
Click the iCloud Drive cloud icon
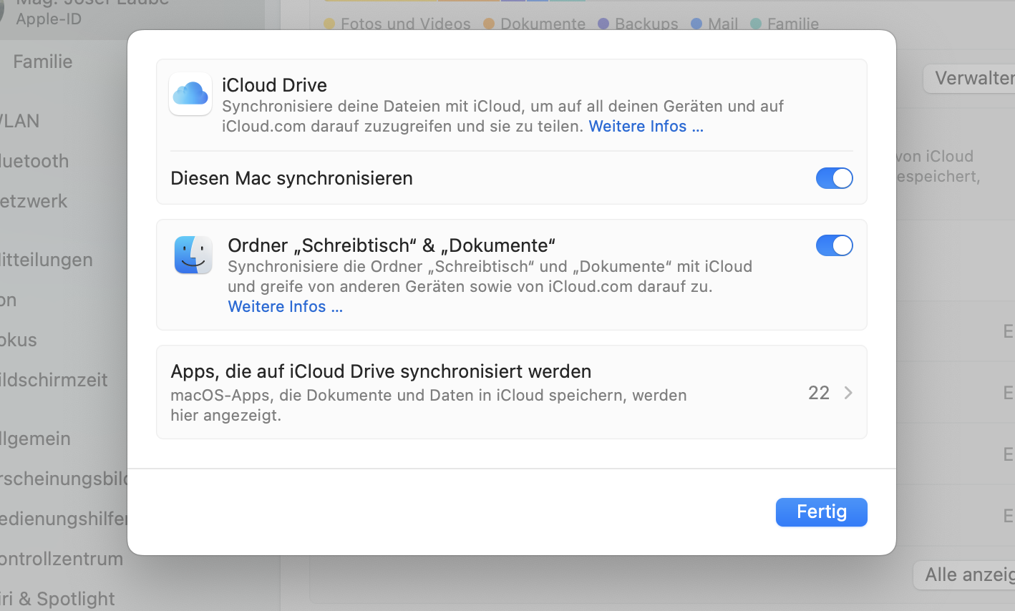click(190, 94)
